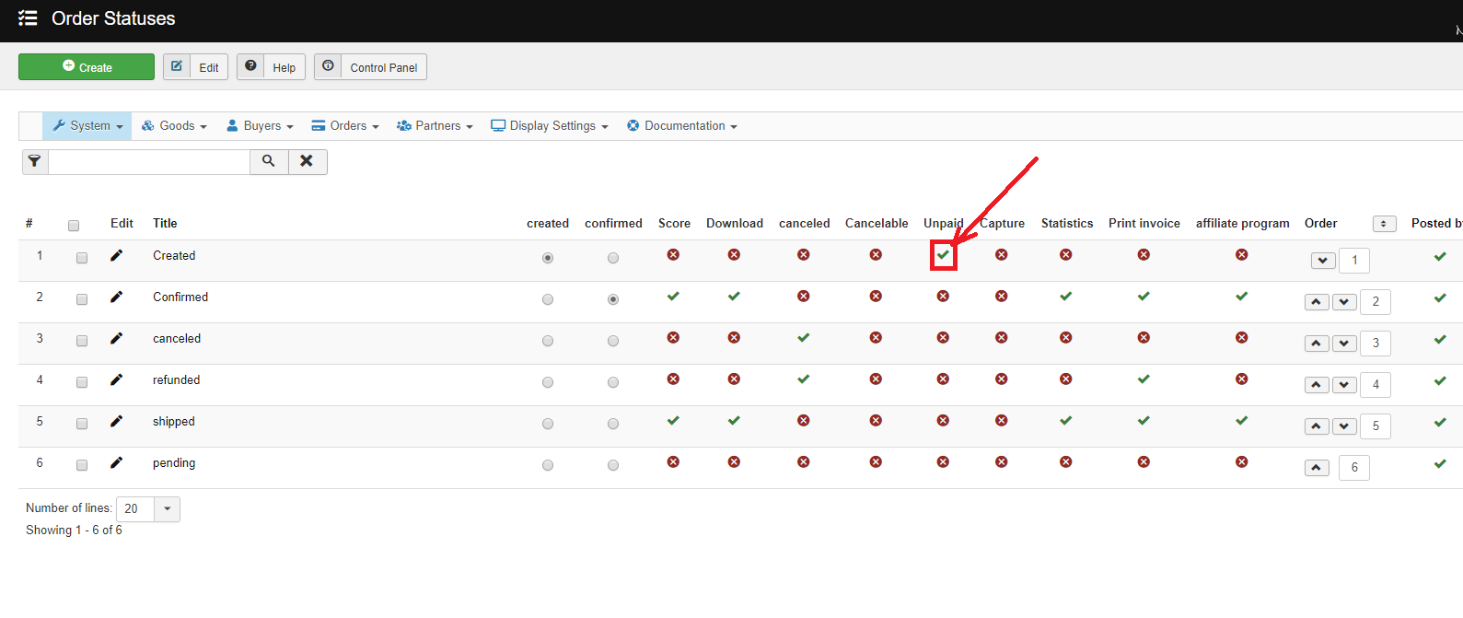Click the pencil edit icon for Confirmed

[x=116, y=297]
